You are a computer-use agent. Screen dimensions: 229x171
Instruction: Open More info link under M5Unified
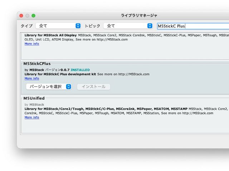(32, 117)
